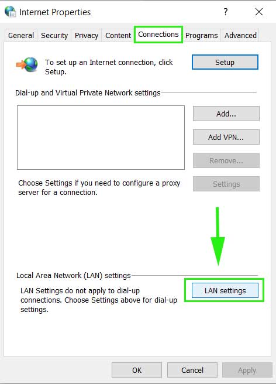The image size is (276, 384).
Task: Go to the Content tab
Action: [118, 36]
